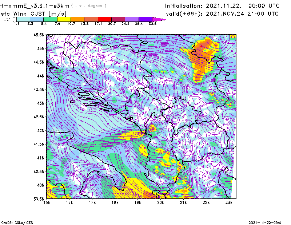This screenshot has height=225, width=291.
Task: Click the 44.5N latitude label
Action: [39, 62]
